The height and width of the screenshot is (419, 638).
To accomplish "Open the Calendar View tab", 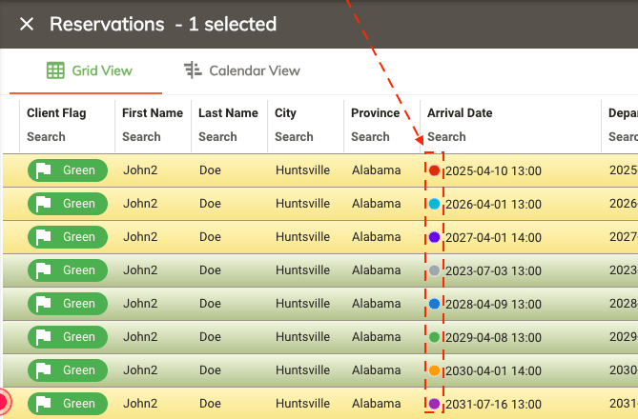I will (x=242, y=70).
